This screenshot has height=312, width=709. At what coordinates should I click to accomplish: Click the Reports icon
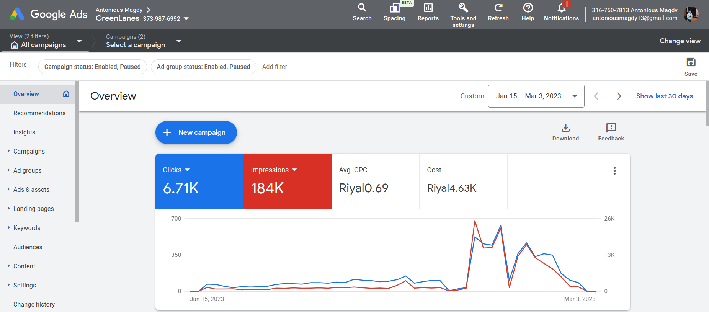pos(428,8)
